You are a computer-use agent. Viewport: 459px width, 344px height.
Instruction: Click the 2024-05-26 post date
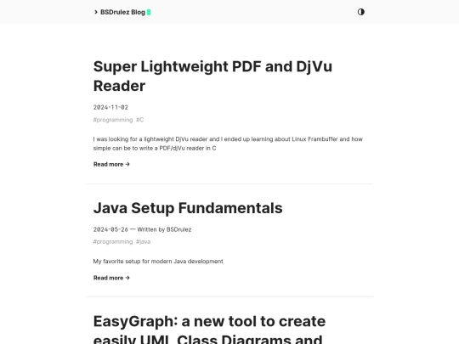point(110,229)
